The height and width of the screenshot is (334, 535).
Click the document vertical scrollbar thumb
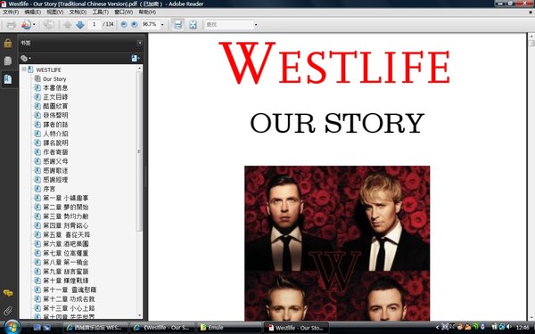pos(531,43)
